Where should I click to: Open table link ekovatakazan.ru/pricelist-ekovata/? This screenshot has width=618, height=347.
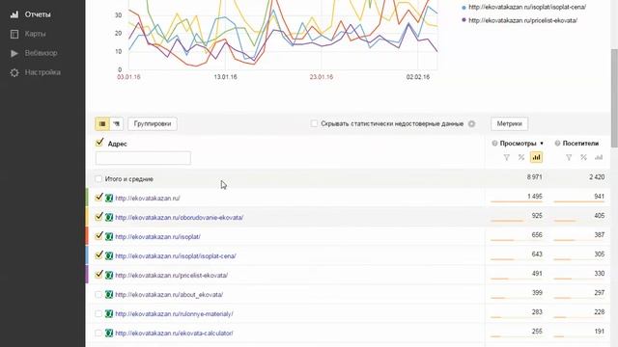[172, 276]
